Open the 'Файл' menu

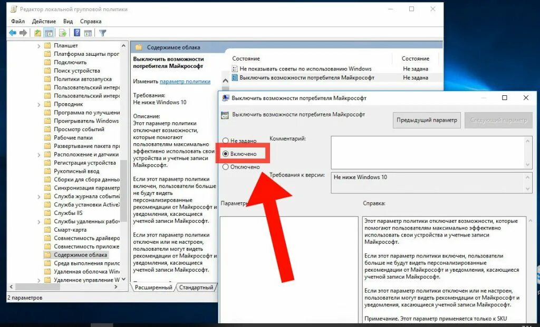[17, 21]
